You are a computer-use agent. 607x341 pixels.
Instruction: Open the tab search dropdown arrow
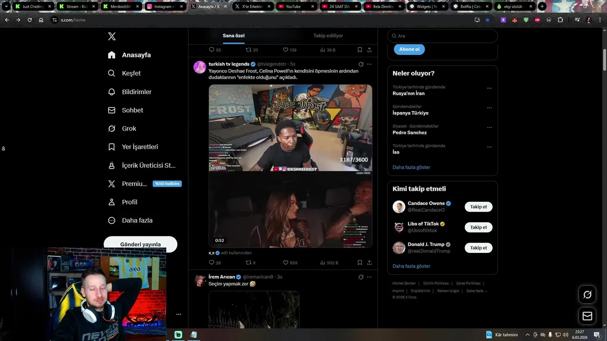6,7
